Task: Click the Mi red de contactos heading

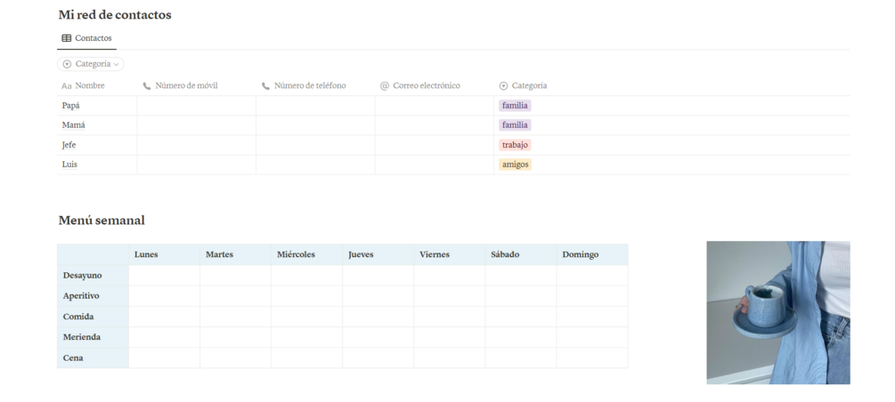Action: 115,15
